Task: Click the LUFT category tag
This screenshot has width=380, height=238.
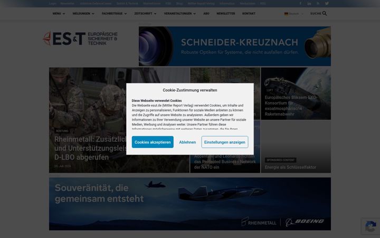Action: point(270,90)
